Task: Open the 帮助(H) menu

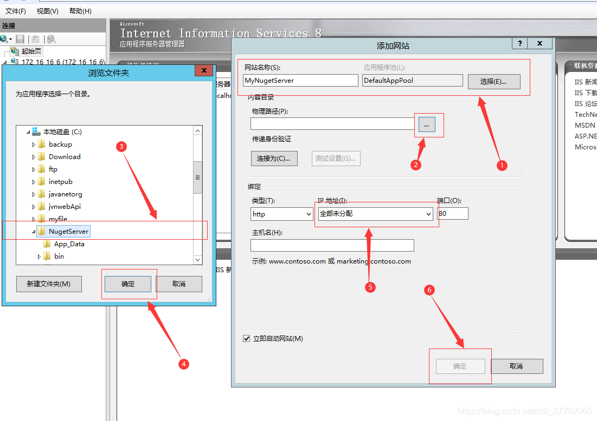Action: [80, 11]
